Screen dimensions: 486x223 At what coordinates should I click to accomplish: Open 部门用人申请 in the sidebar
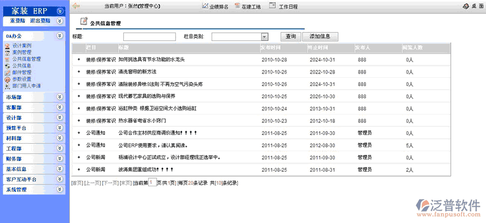click(x=26, y=86)
